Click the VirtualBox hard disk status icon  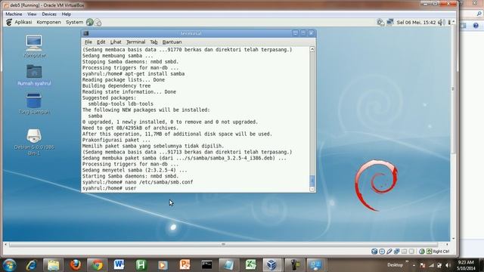[x=374, y=252]
